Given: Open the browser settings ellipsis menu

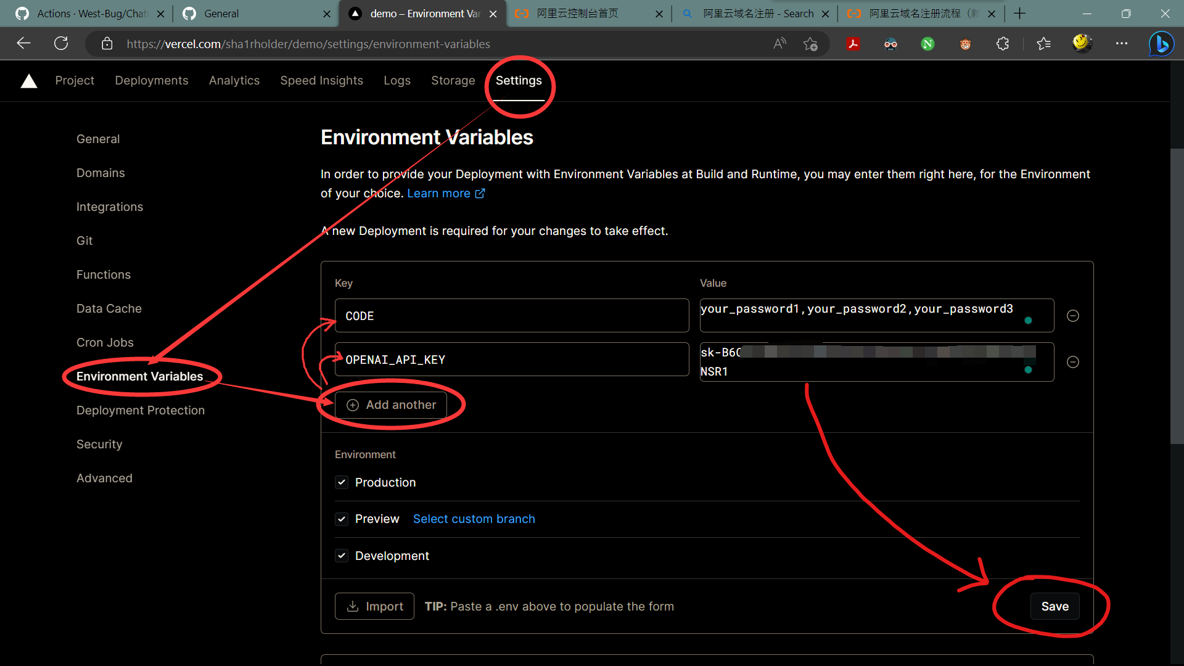Looking at the screenshot, I should [1122, 44].
